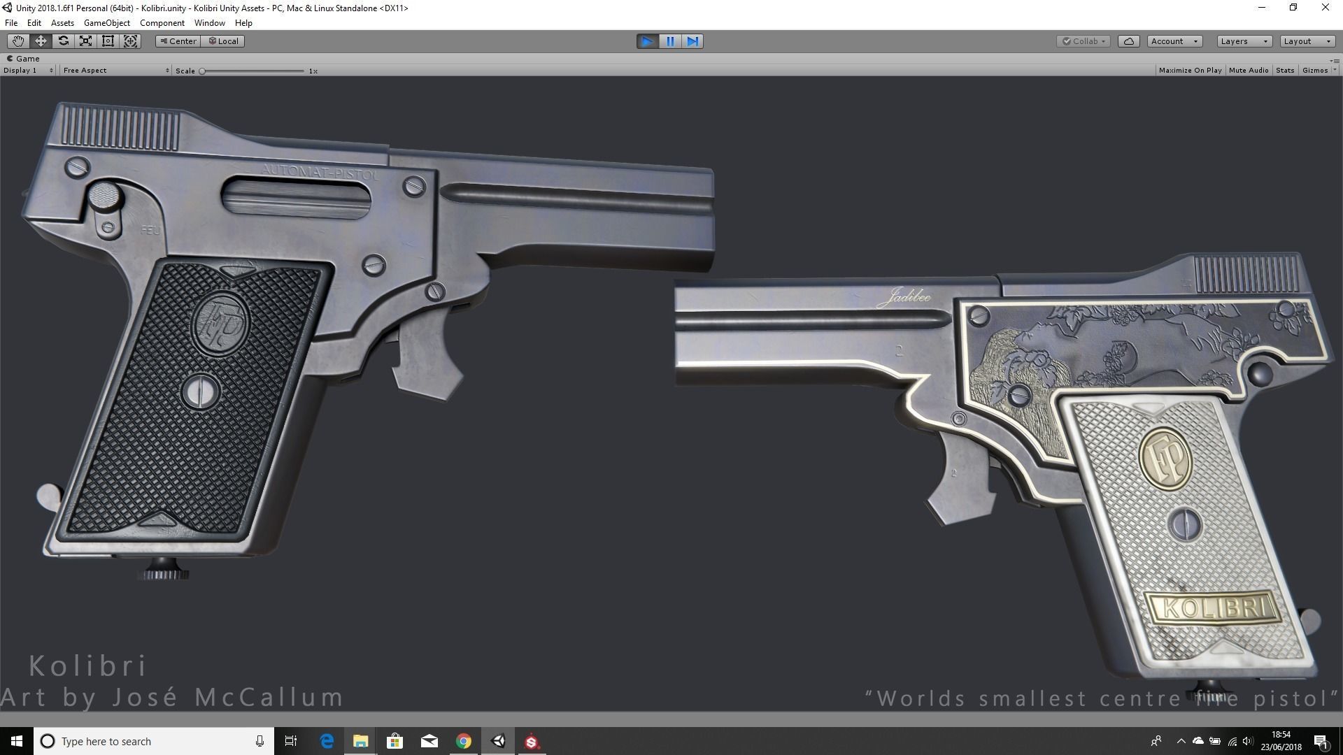Screen dimensions: 1343x755
Task: Select the combined Transform tool
Action: click(130, 41)
